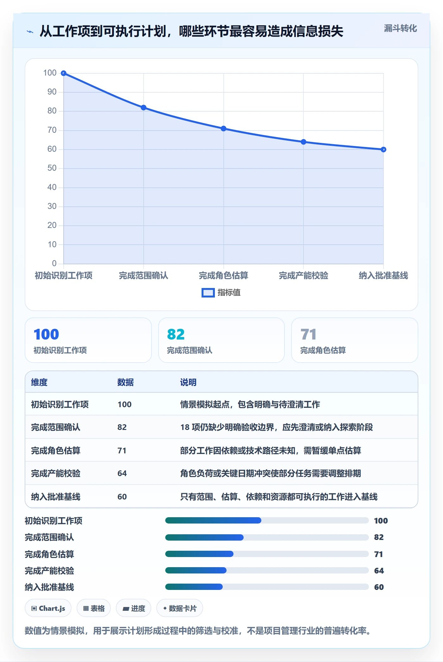This screenshot has width=443, height=662.
Task: Click the Chart.js tag chip
Action: coord(48,608)
